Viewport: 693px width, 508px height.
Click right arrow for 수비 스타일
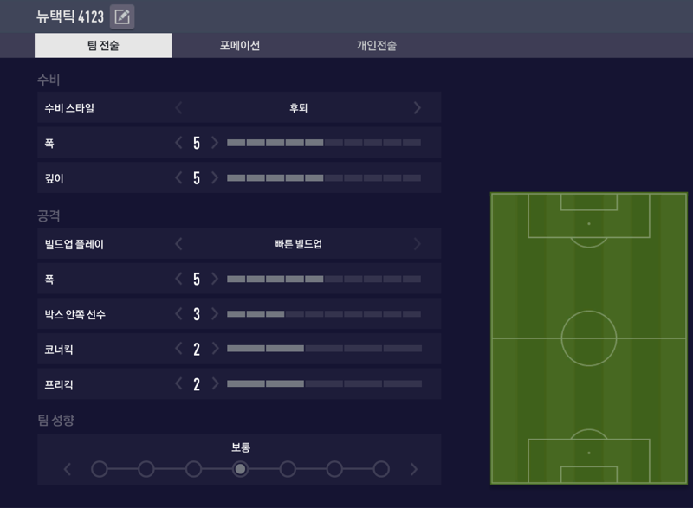(417, 108)
